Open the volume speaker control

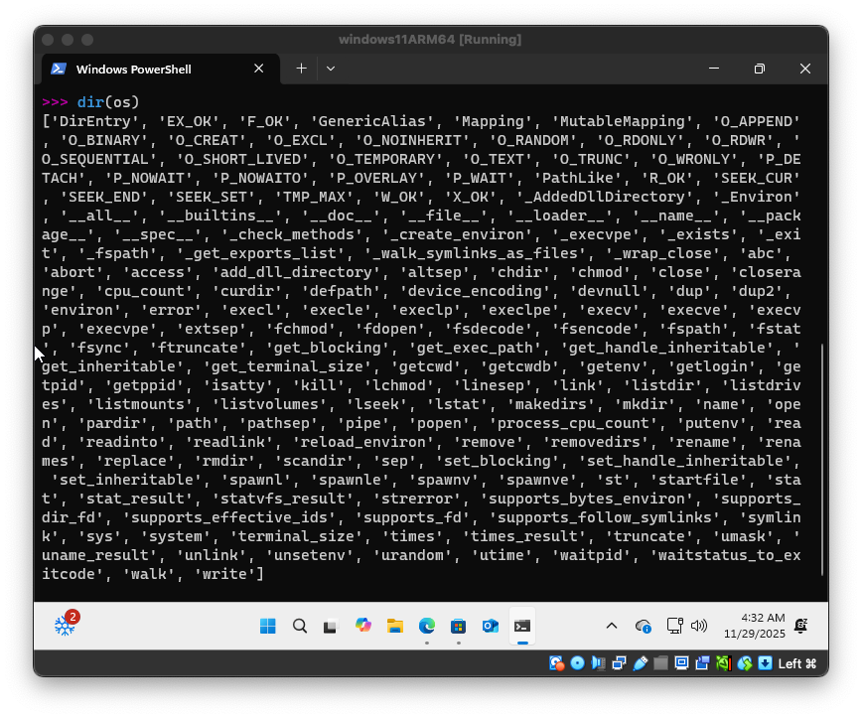(698, 626)
